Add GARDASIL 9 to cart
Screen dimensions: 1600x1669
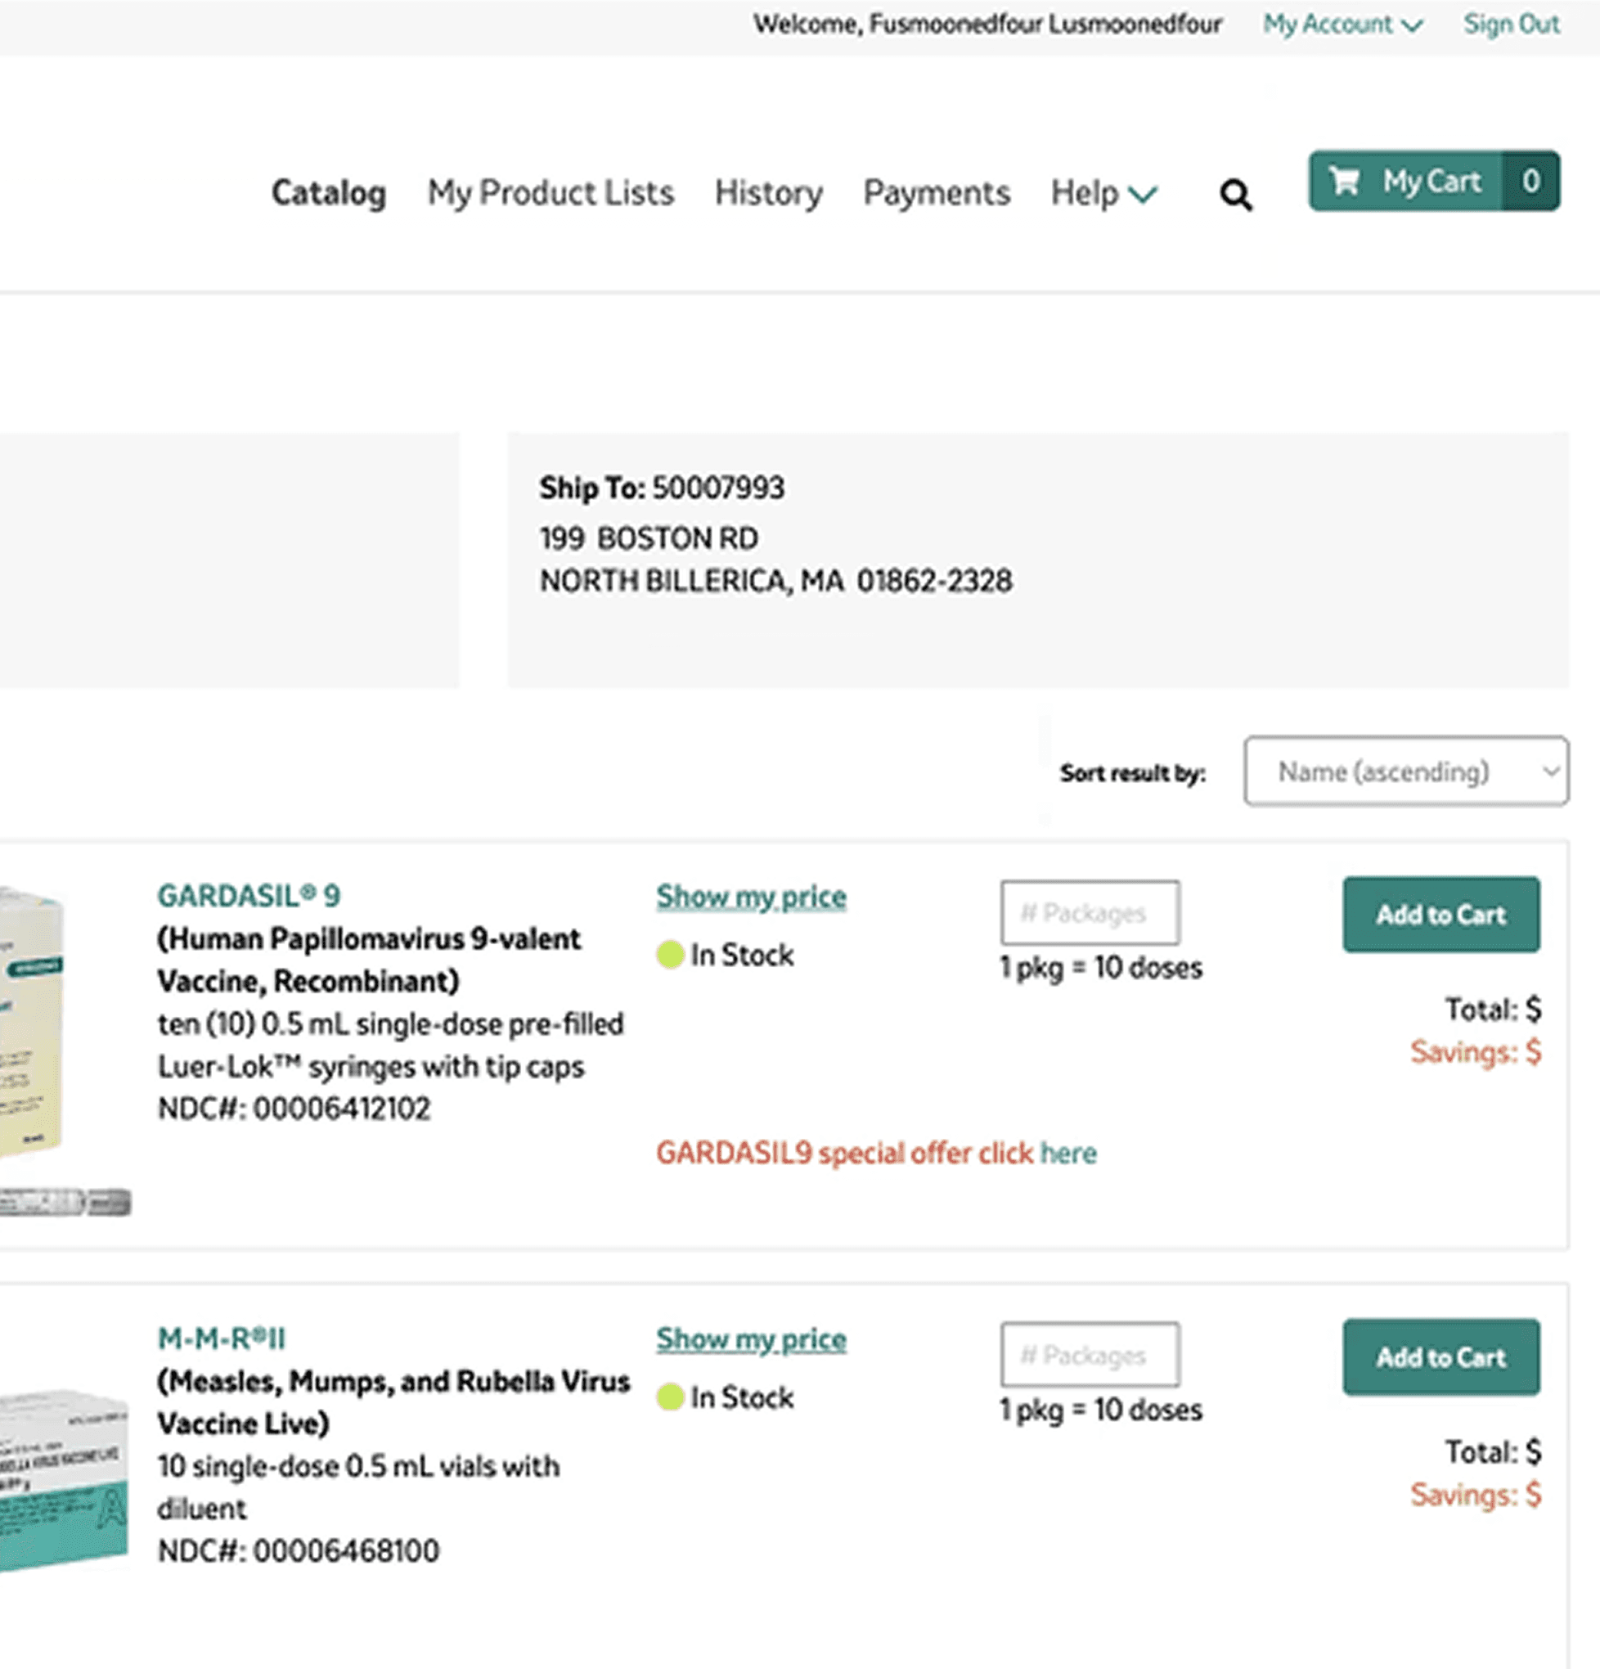1440,915
